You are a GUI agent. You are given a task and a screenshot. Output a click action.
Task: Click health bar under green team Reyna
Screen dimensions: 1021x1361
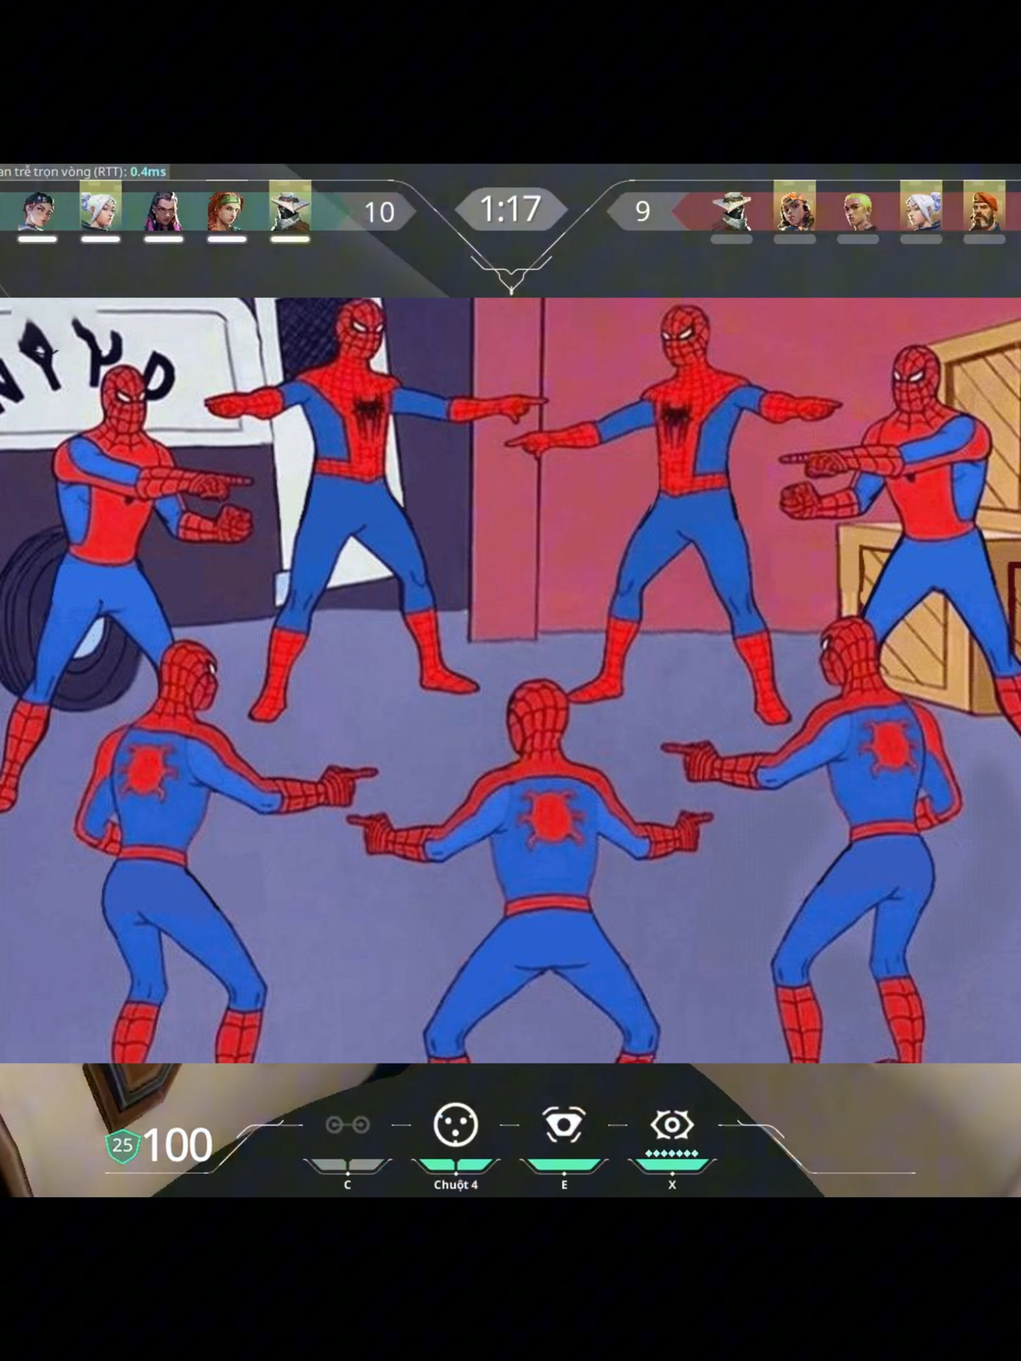click(x=163, y=239)
